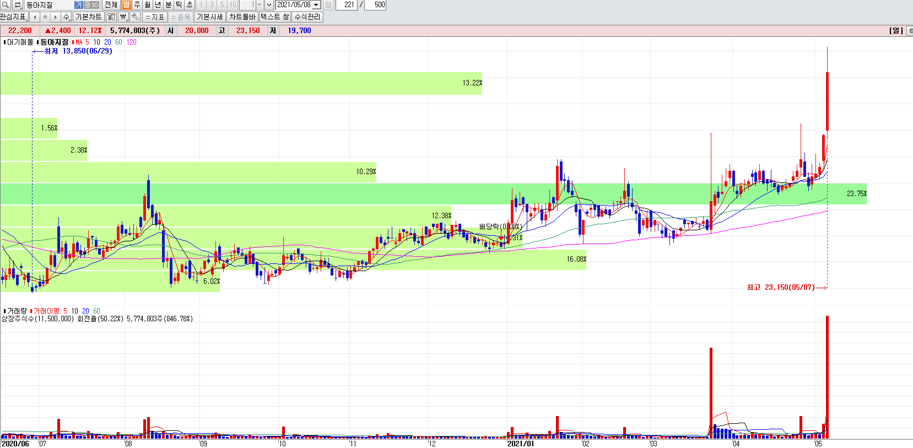Click the interval number input field
913x448 pixels.
coord(247,5)
